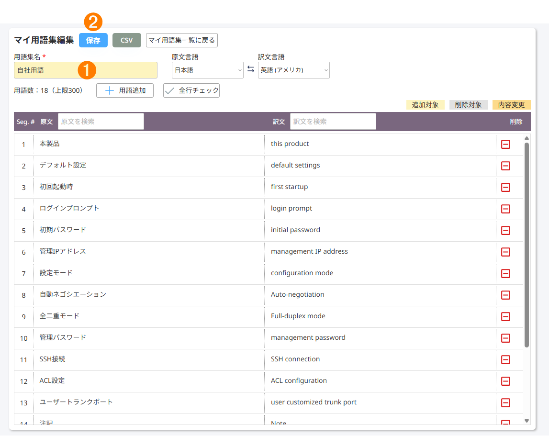Click the 保存 save button
Image resolution: width=549 pixels, height=436 pixels.
93,40
